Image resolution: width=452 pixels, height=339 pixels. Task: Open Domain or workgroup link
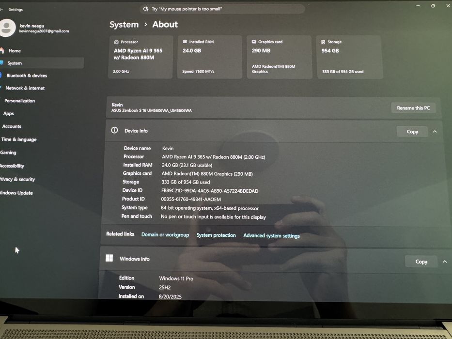pos(165,235)
